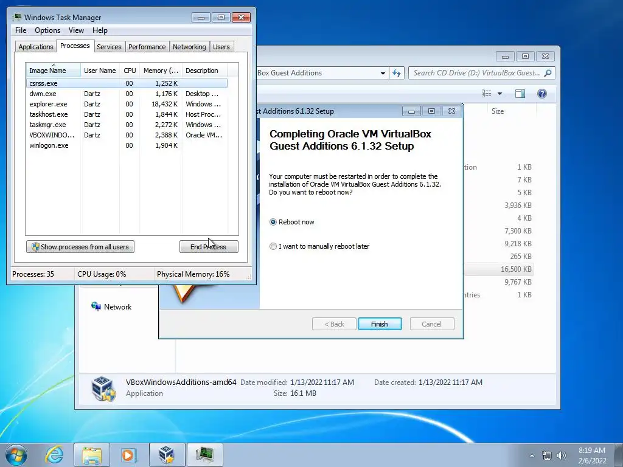Click the Explorer help question mark icon
Image resolution: width=623 pixels, height=467 pixels.
(541, 93)
